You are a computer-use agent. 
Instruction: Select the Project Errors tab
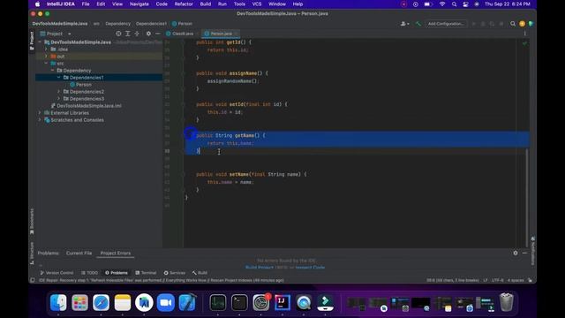[x=116, y=254]
